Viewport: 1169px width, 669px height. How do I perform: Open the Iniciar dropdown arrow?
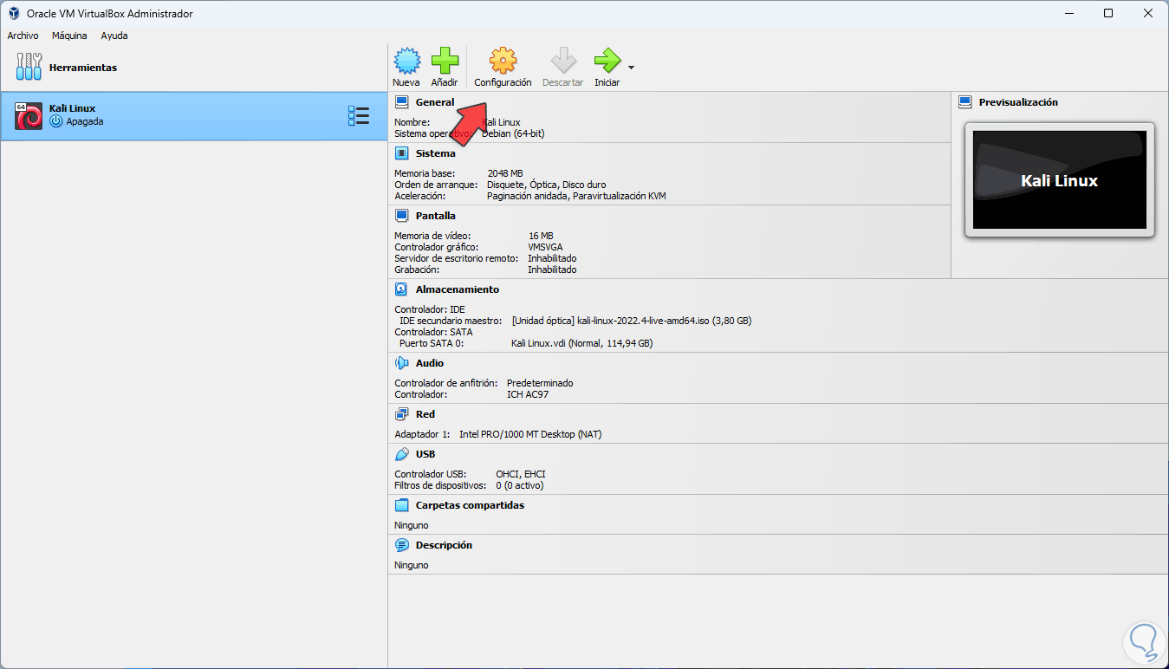[x=631, y=68]
